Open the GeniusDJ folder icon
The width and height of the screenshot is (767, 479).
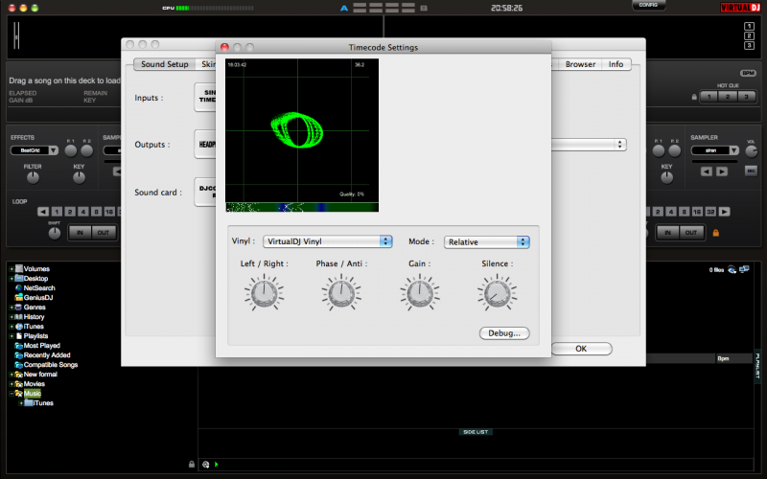click(x=19, y=297)
